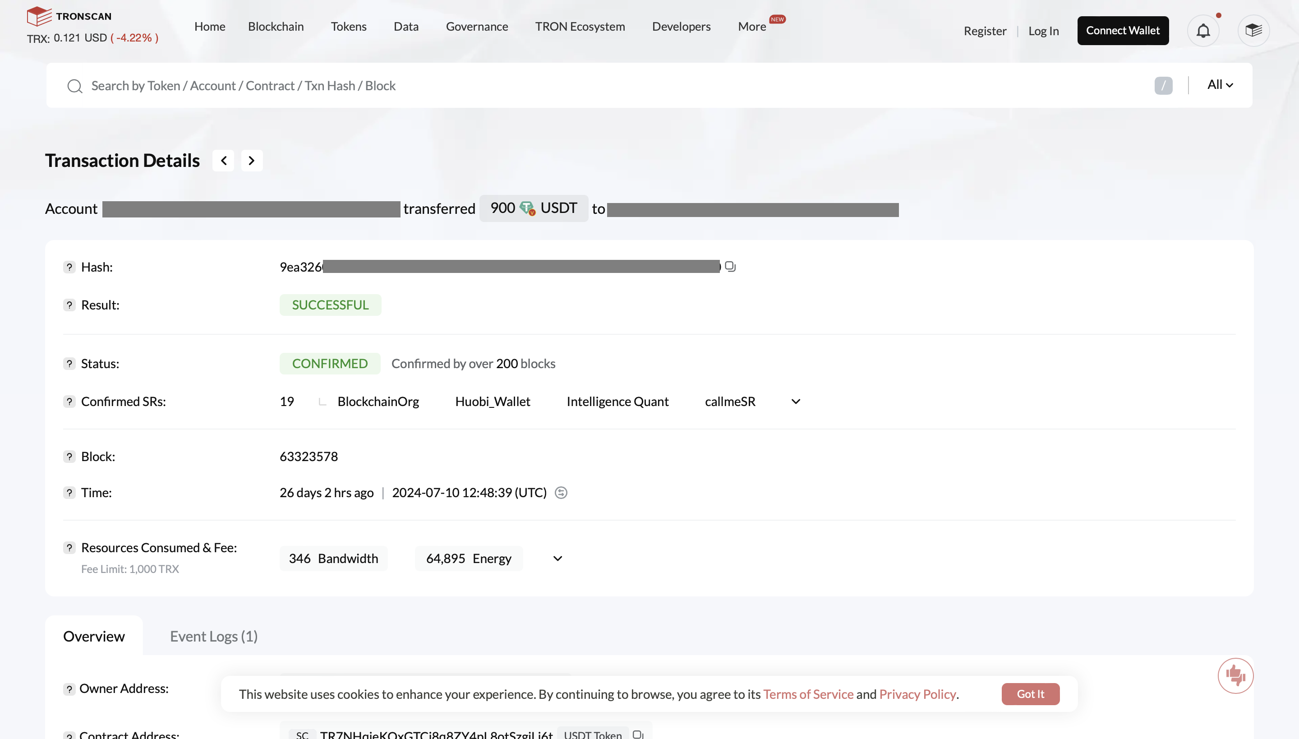The width and height of the screenshot is (1299, 739).
Task: Open the TRON Ecosystem menu
Action: point(580,26)
